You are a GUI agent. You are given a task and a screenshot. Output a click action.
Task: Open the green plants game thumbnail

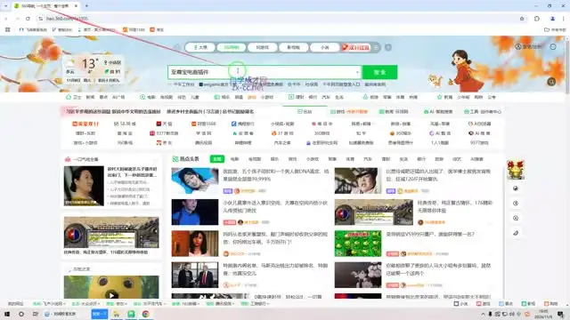[x=358, y=244]
